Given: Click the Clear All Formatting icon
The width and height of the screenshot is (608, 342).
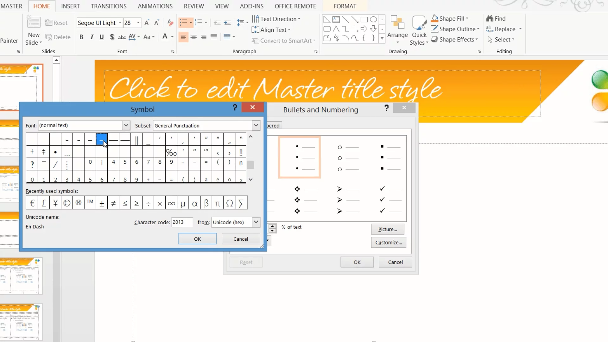Looking at the screenshot, I should click(x=170, y=23).
